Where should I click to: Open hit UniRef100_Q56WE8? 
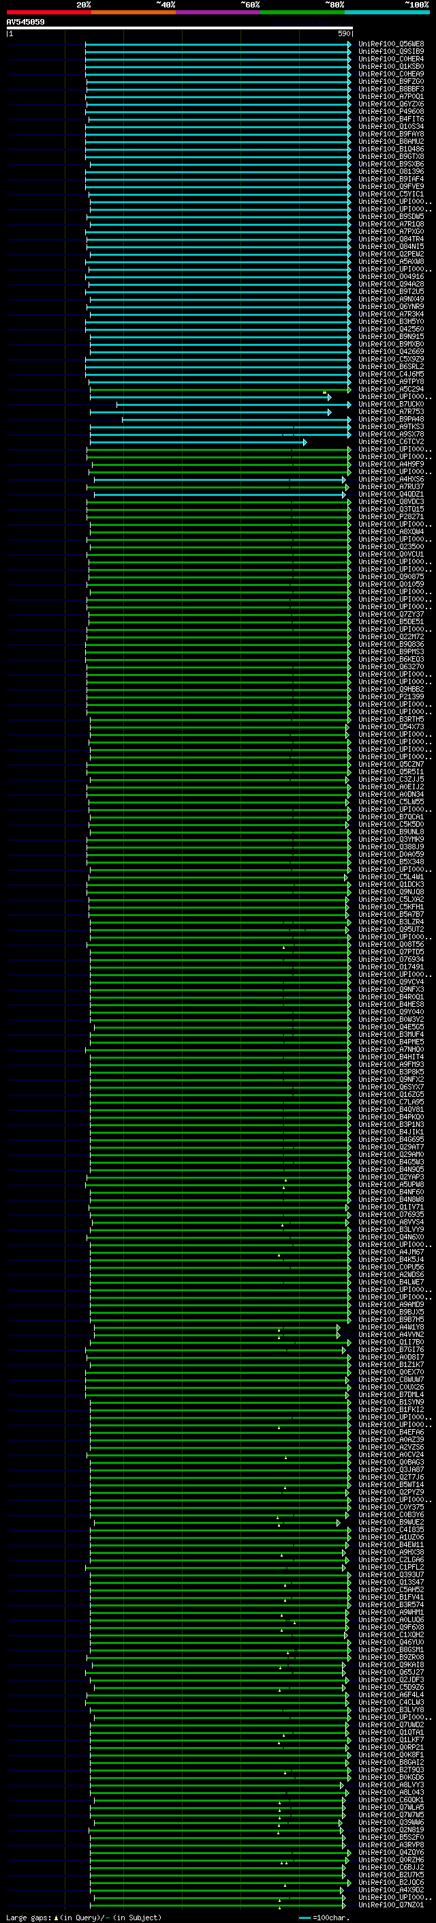point(391,44)
